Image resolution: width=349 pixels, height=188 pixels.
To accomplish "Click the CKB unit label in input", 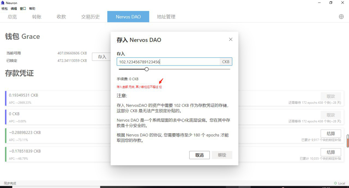I will point(226,62).
